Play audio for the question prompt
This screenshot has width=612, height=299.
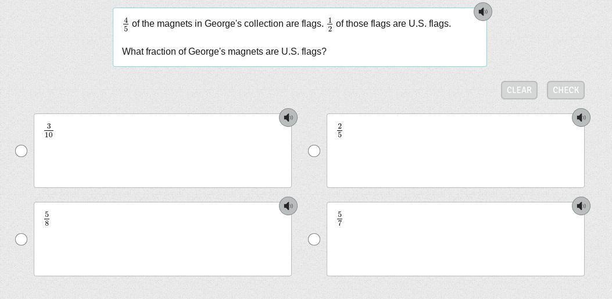pos(483,12)
